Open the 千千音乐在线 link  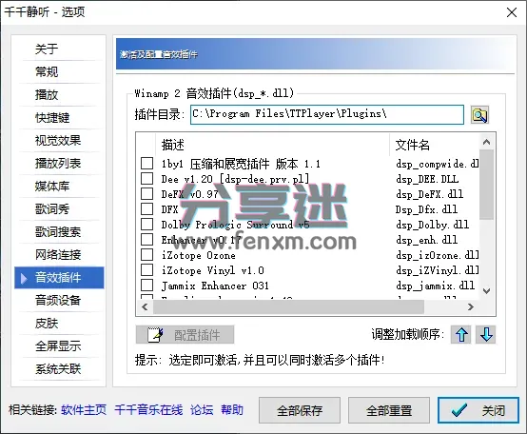tap(148, 410)
